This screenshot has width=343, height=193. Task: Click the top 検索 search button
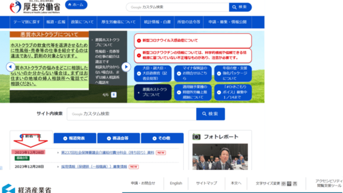tap(240, 7)
